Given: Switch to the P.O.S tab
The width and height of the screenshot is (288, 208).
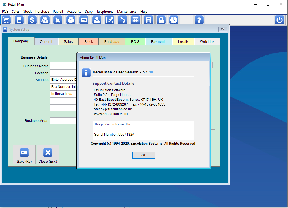Looking at the screenshot, I should [x=135, y=42].
